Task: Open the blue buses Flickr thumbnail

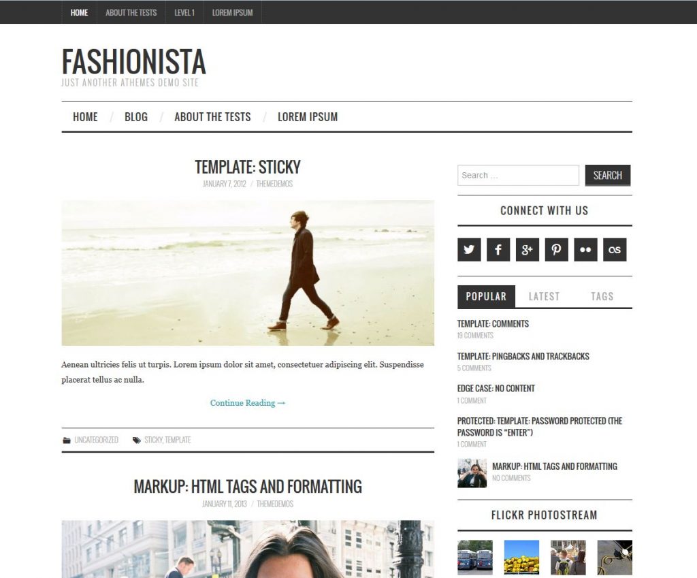Action: tap(474, 558)
